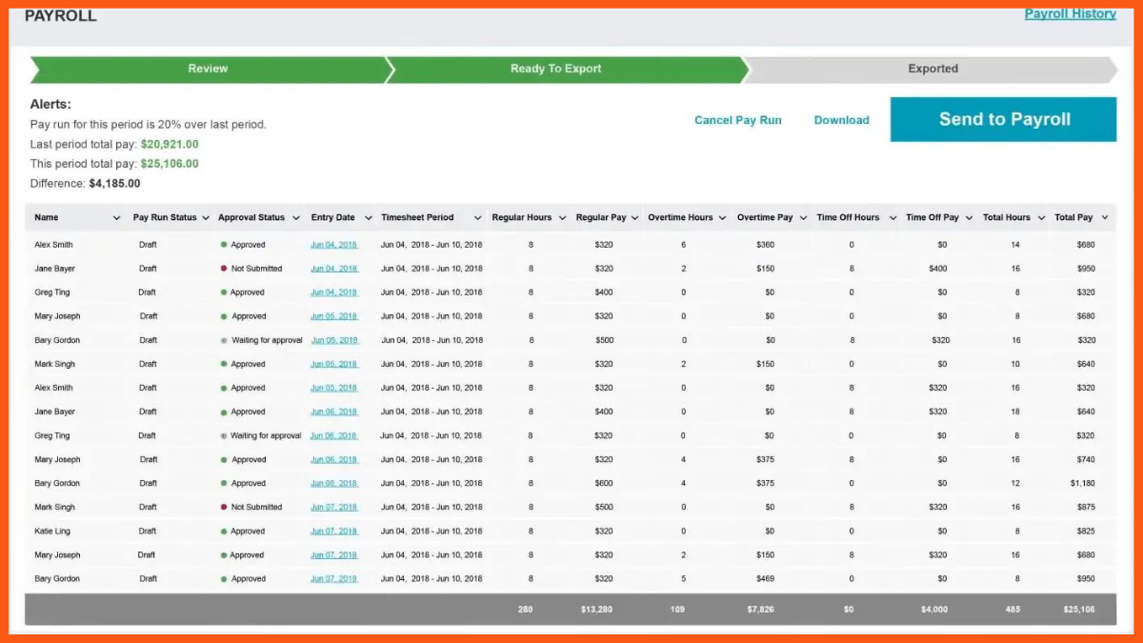Open the Pay Run Status column dropdown
Screen dimensions: 1143x643
coord(205,218)
